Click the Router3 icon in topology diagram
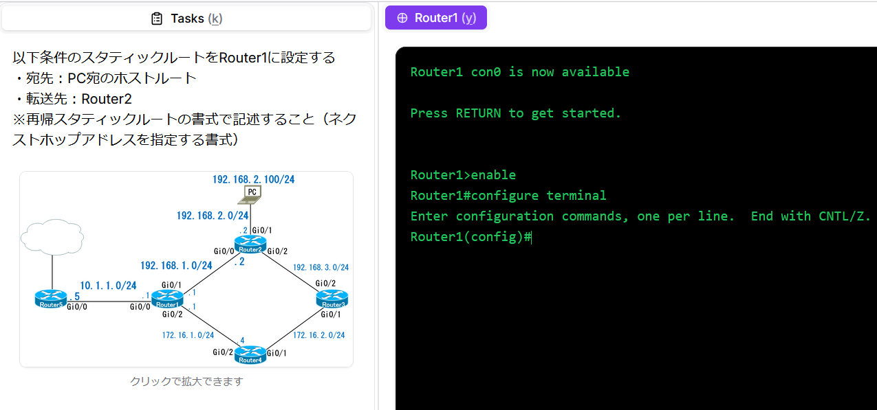Image resolution: width=877 pixels, height=410 pixels. (332, 299)
